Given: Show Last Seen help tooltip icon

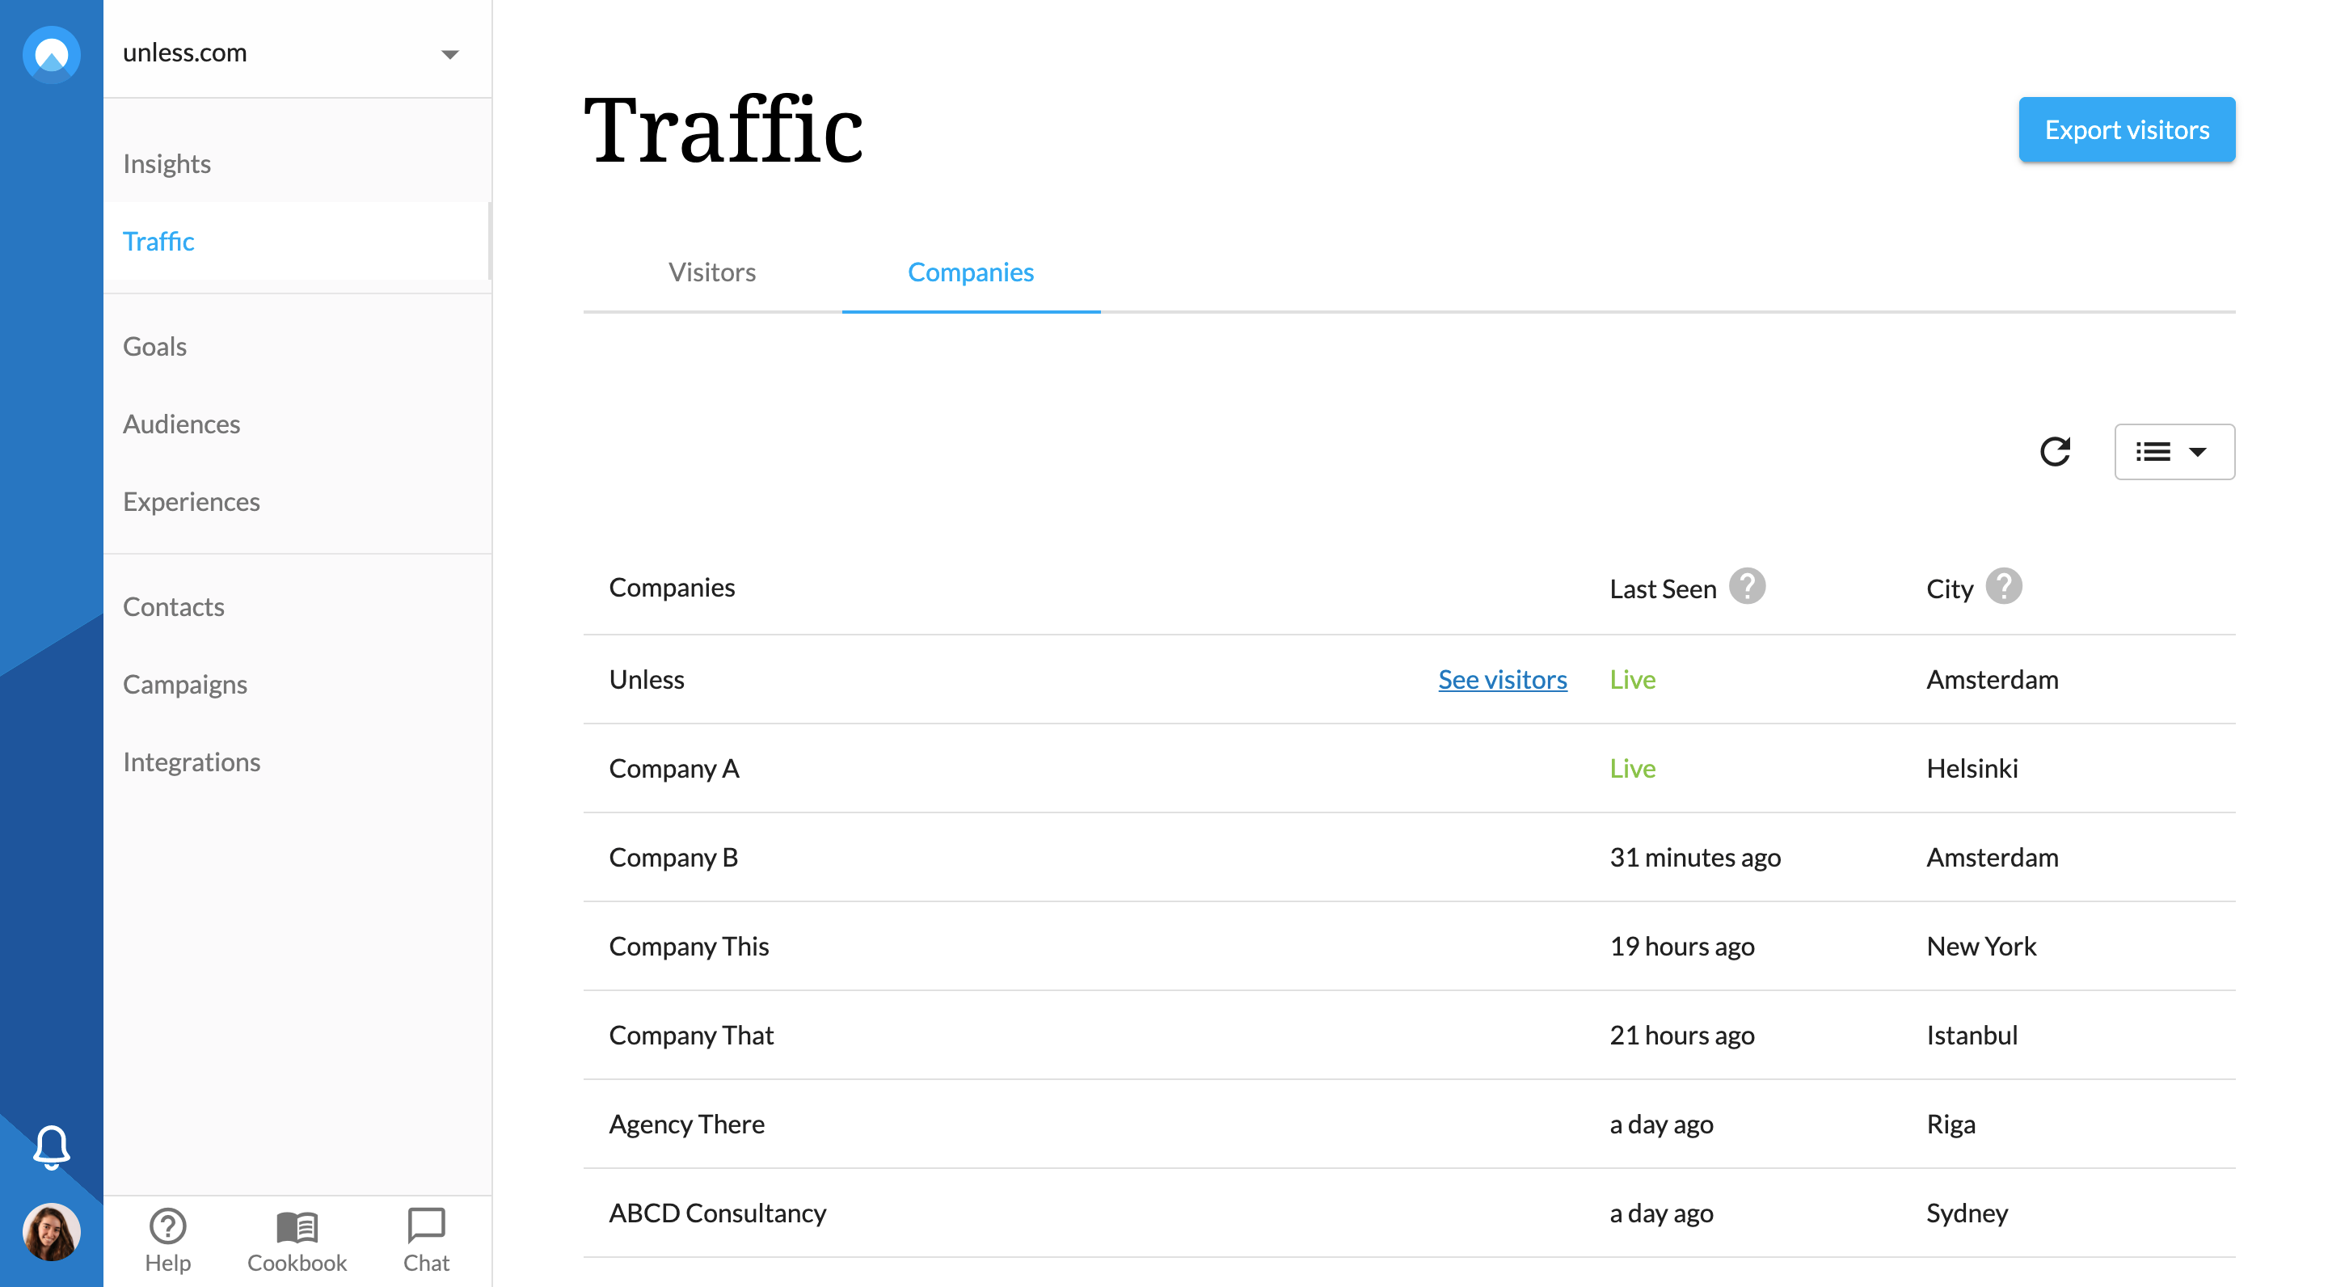Looking at the screenshot, I should tap(1747, 587).
